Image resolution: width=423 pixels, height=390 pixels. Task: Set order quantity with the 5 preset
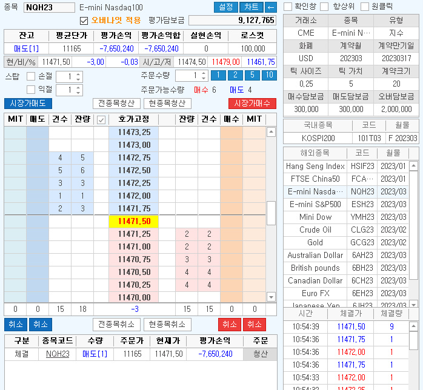pyautogui.click(x=251, y=76)
